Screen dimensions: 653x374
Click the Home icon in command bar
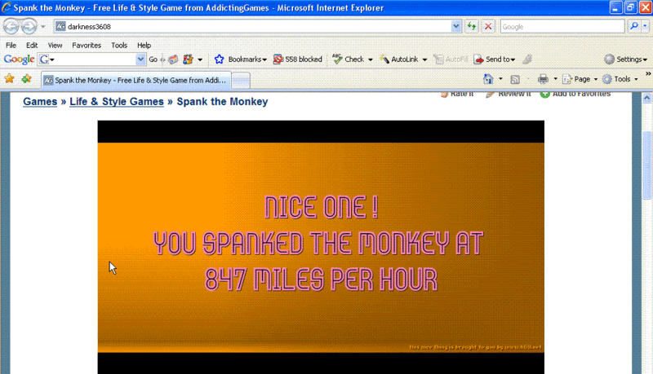tap(488, 79)
